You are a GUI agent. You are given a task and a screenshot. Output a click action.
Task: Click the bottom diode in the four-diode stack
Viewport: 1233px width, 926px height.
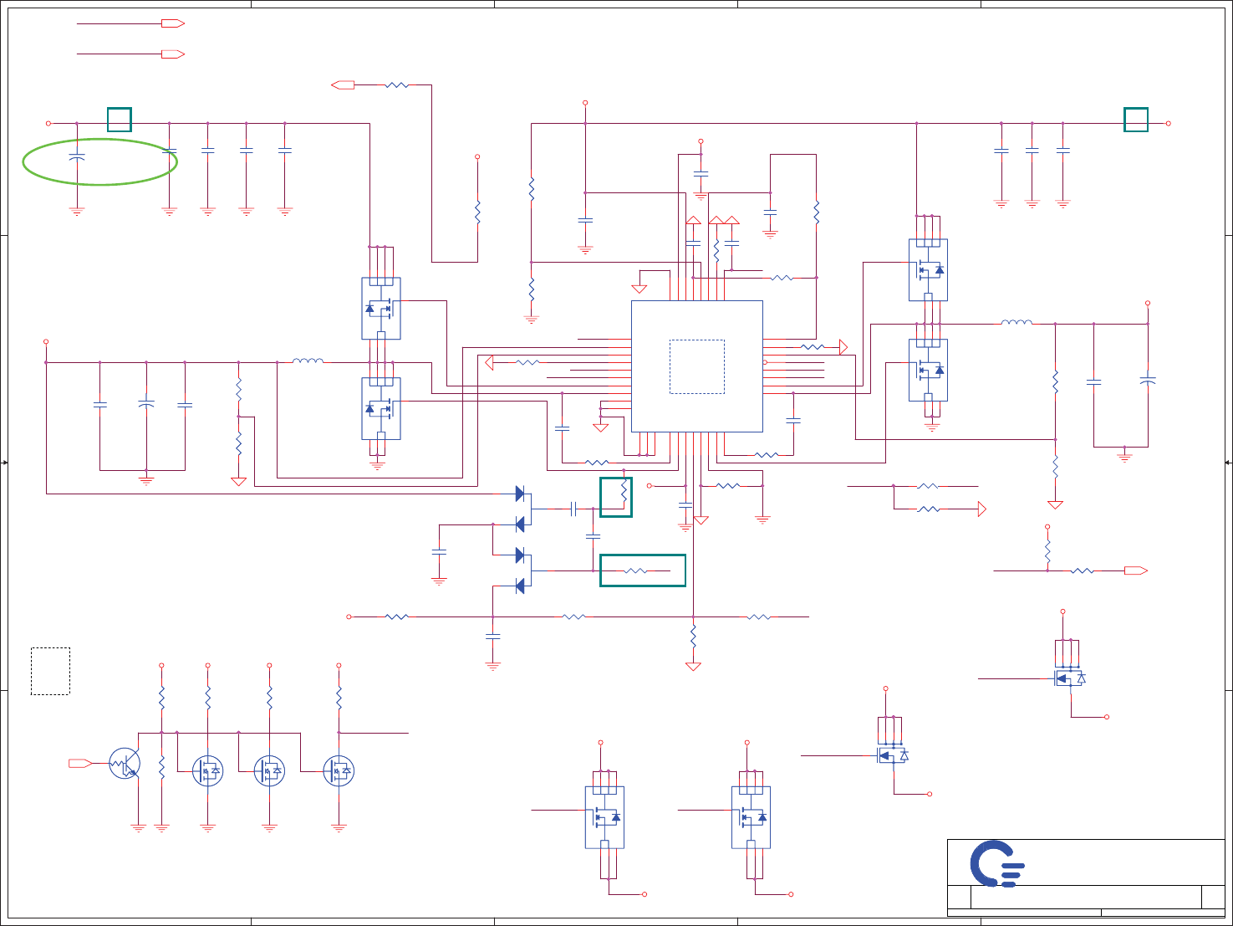[521, 586]
